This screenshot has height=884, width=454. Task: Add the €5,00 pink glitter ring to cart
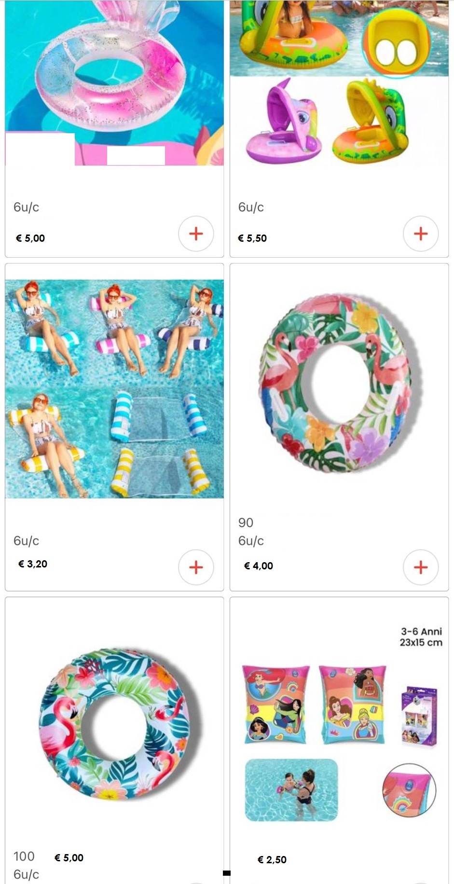click(x=196, y=234)
